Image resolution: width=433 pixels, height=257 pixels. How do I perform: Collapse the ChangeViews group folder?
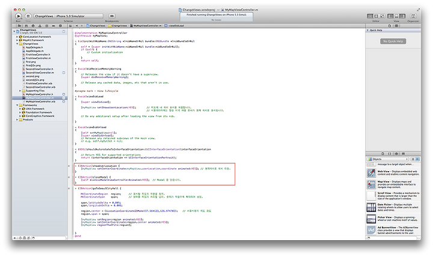point(17,44)
